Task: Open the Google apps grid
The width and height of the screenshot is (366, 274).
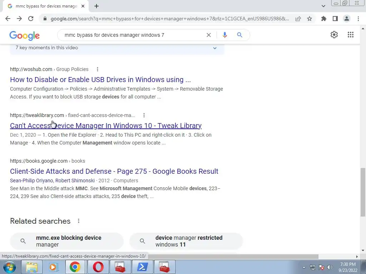Action: (351, 35)
